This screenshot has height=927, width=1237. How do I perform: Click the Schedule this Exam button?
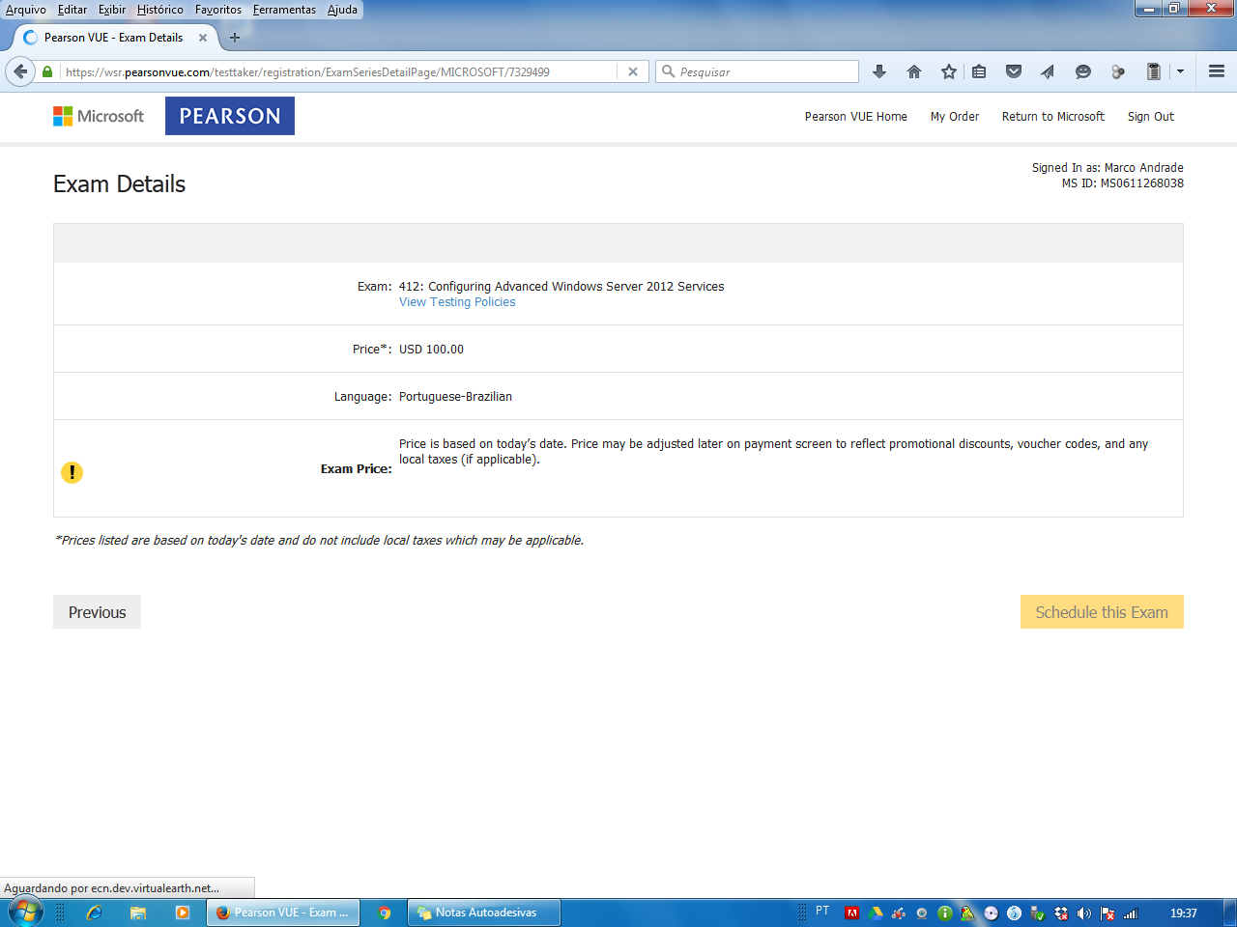click(1102, 612)
